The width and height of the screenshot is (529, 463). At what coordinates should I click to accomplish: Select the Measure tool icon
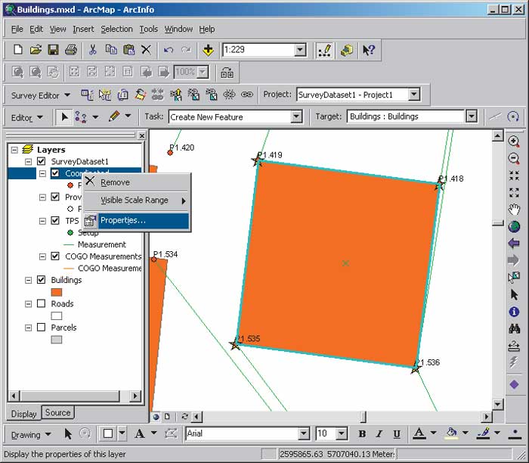tap(514, 346)
